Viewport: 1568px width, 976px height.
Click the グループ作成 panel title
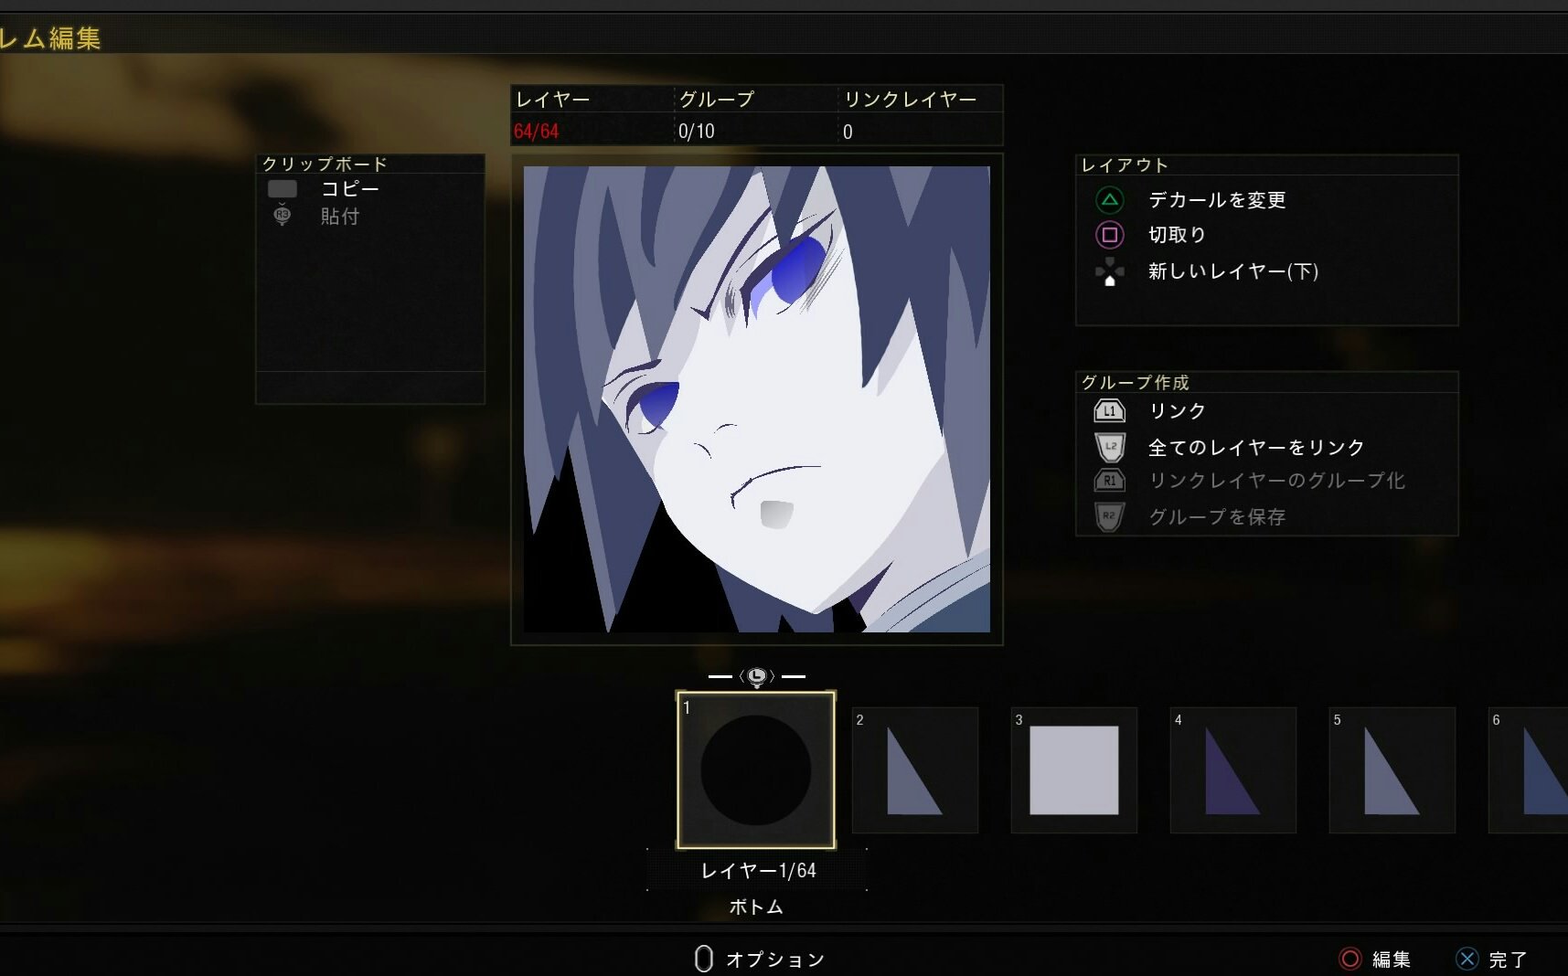(x=1135, y=382)
